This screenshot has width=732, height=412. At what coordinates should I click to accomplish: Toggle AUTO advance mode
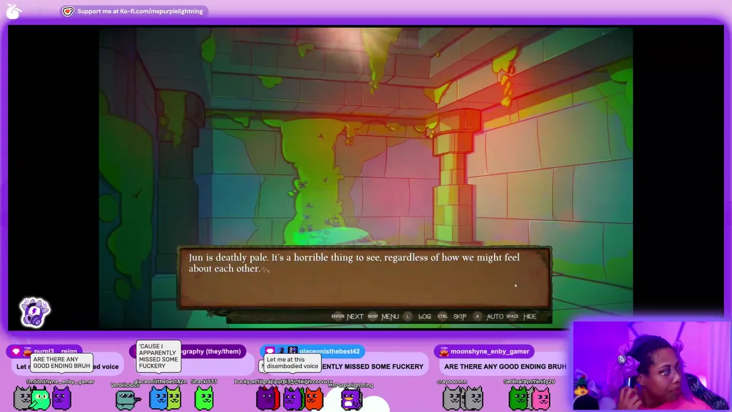click(x=495, y=316)
